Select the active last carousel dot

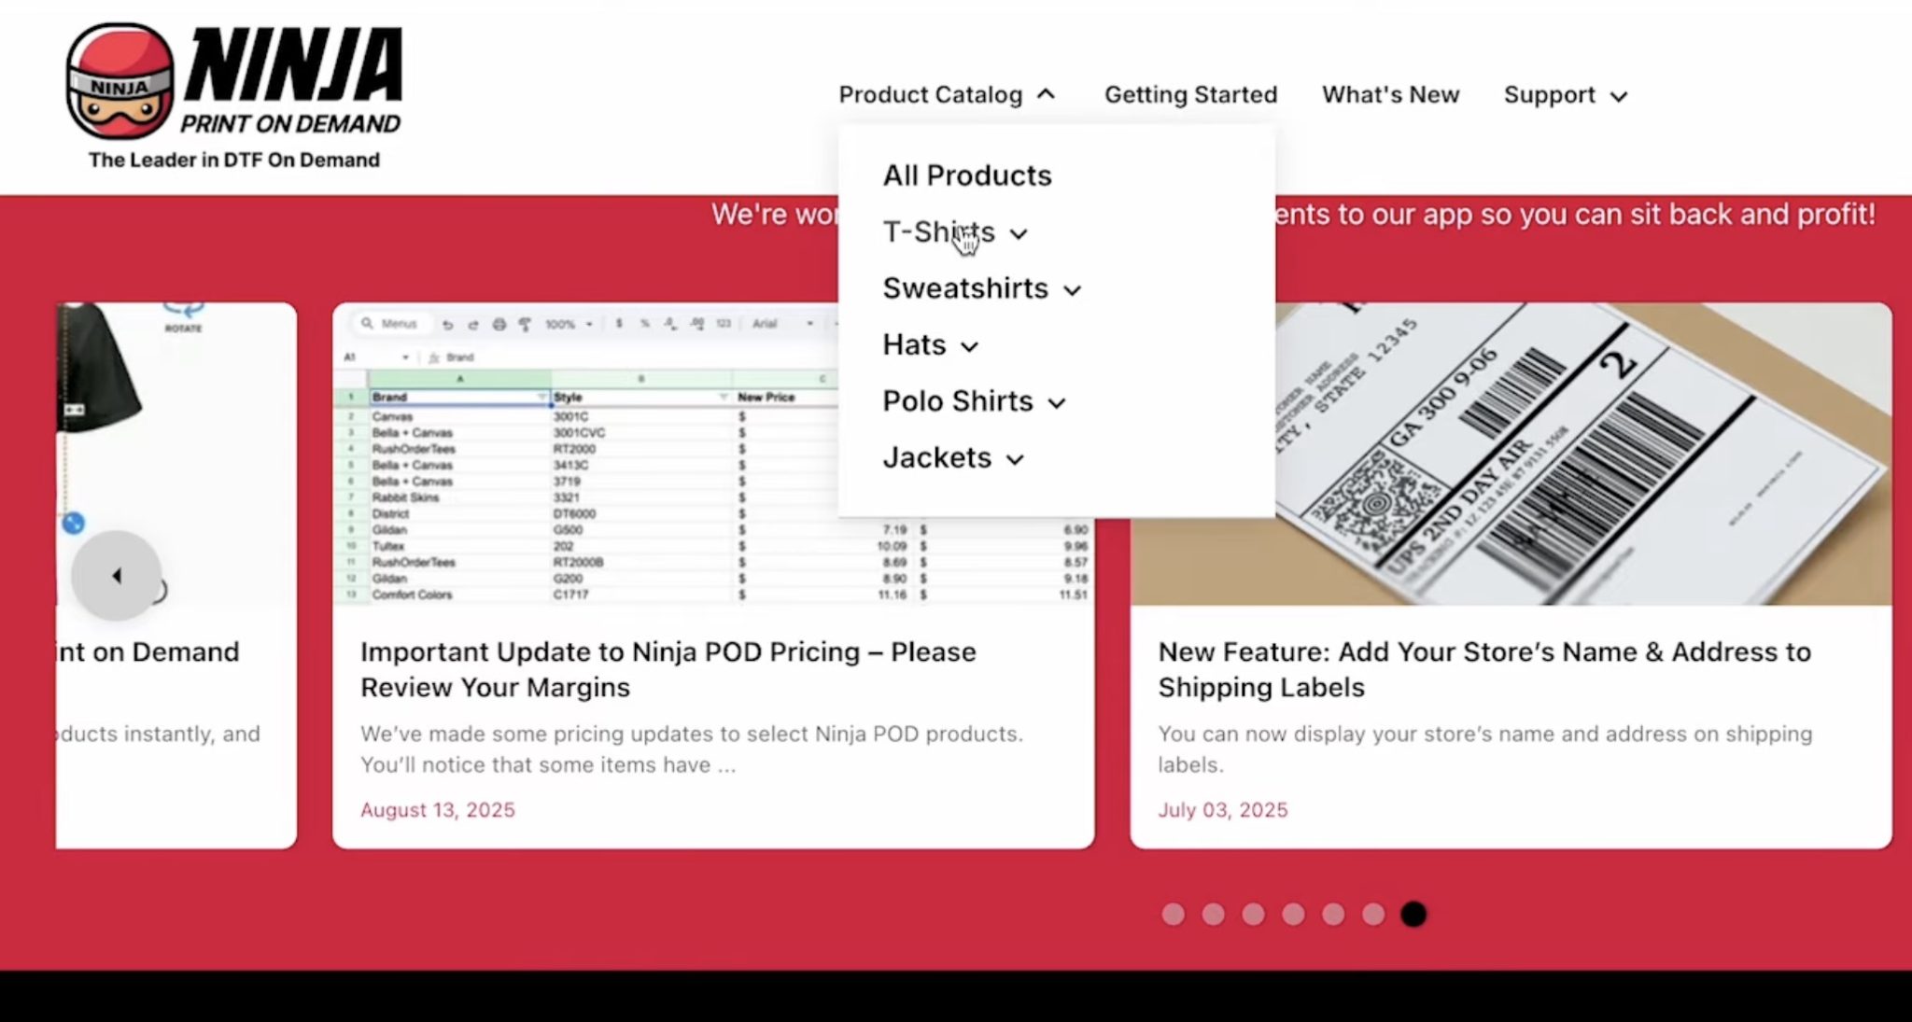1413,915
